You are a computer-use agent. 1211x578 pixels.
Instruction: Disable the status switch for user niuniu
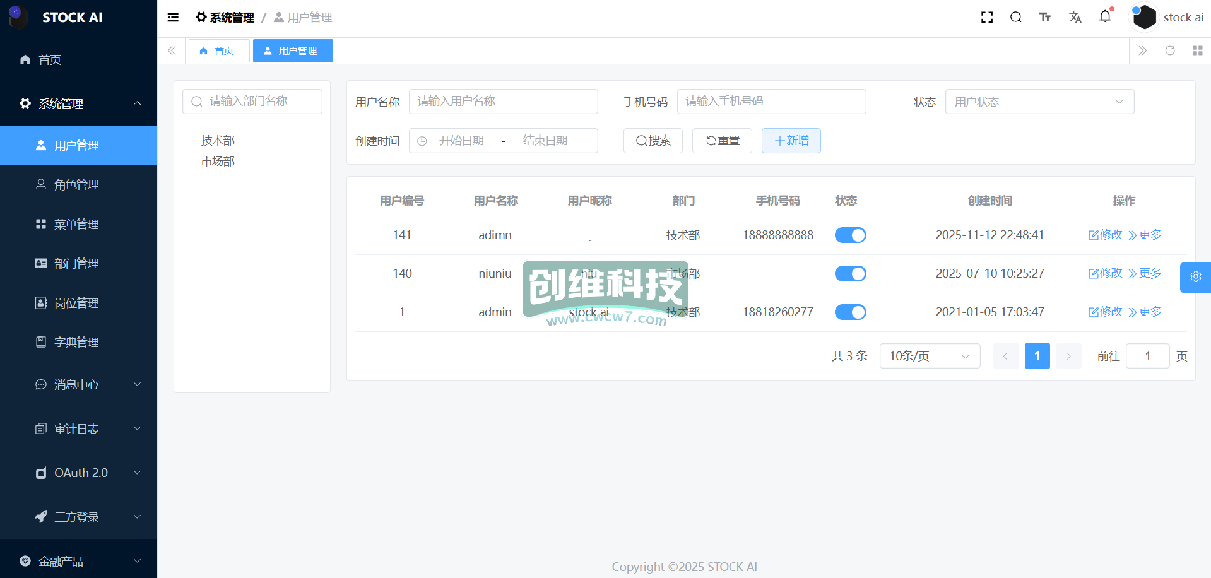[x=850, y=274]
